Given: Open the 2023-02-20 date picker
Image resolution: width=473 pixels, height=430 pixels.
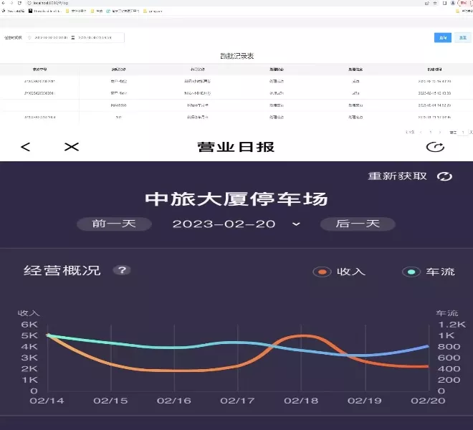Looking at the screenshot, I should click(224, 224).
